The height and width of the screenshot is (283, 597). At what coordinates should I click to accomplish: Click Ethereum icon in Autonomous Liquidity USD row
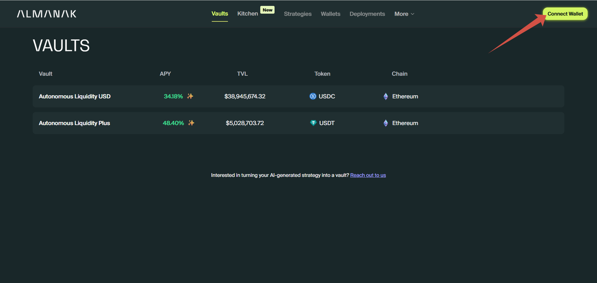tap(386, 96)
